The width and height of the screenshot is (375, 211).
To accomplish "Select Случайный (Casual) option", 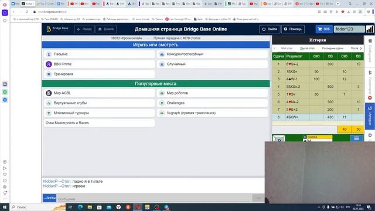I will point(212,64).
